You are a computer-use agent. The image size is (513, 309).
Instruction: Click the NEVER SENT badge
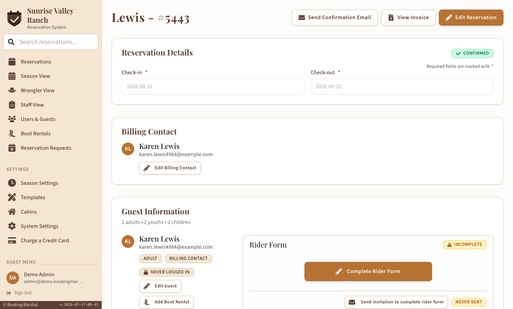(469, 302)
